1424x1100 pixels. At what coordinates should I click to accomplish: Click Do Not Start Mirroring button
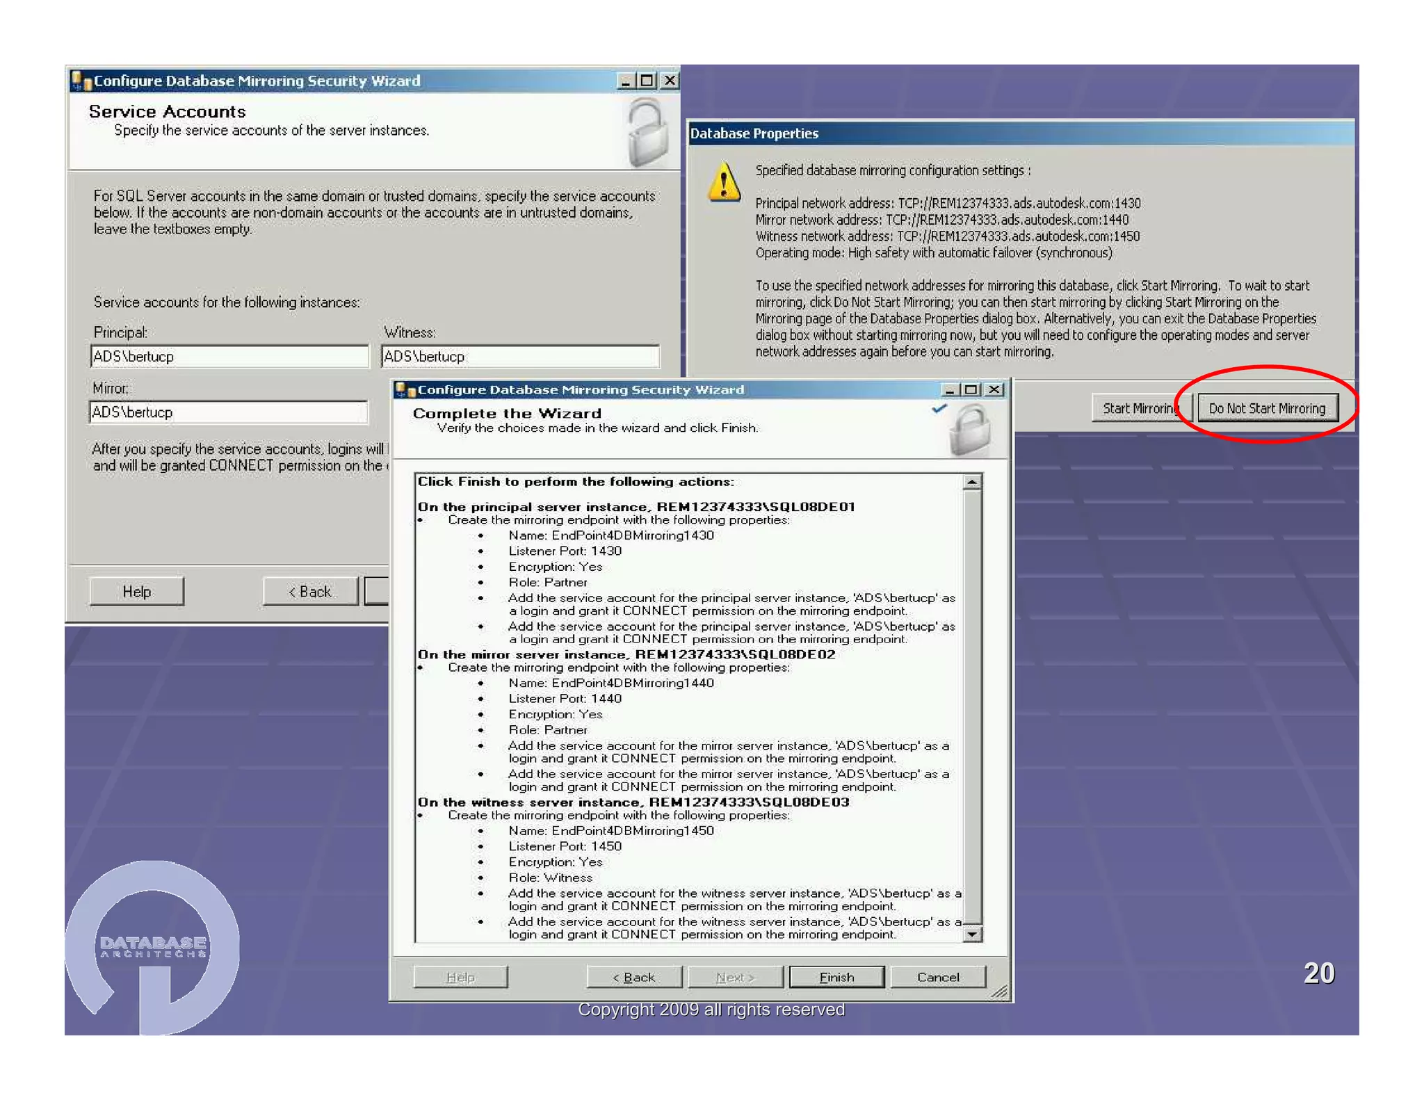(x=1267, y=408)
